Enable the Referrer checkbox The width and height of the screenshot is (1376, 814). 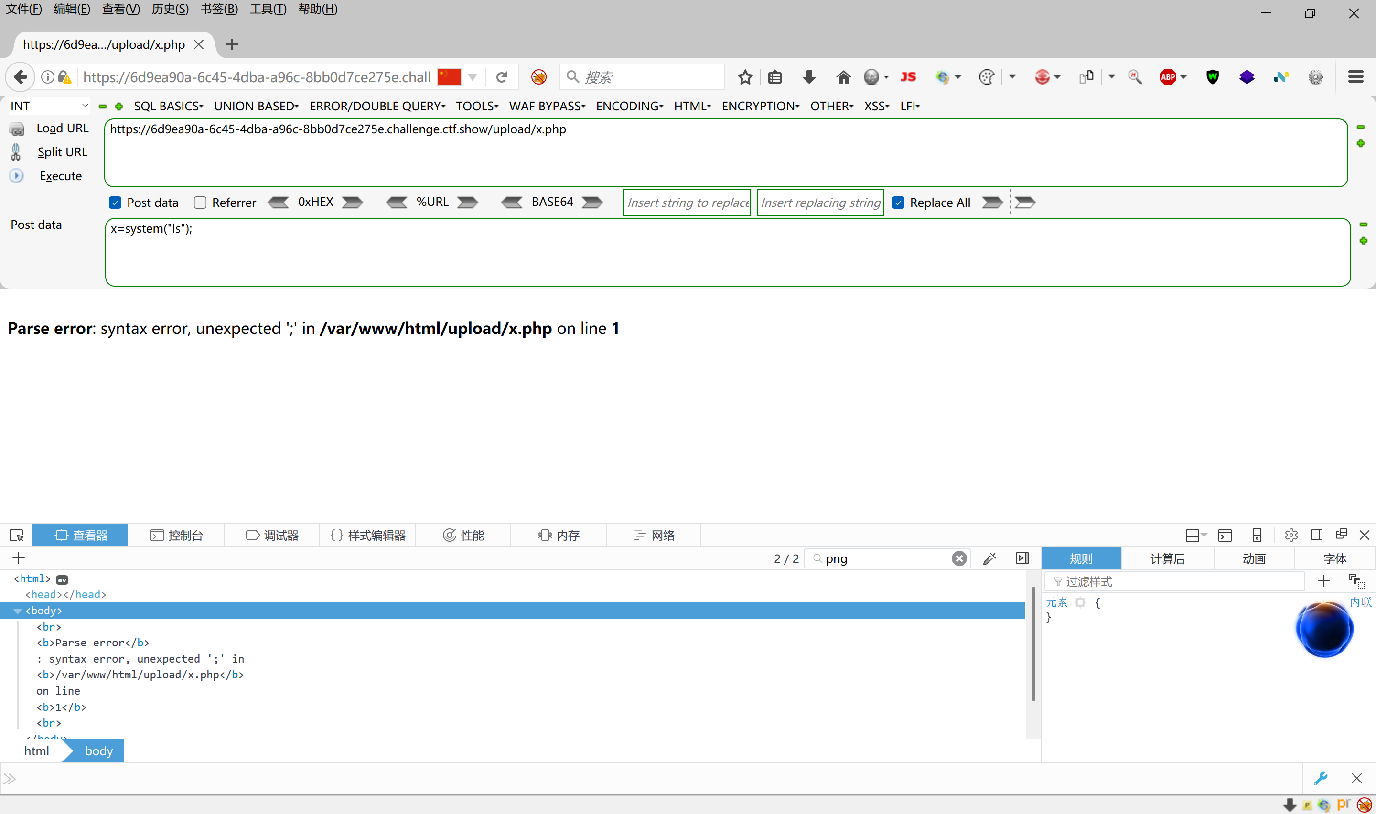pos(200,203)
